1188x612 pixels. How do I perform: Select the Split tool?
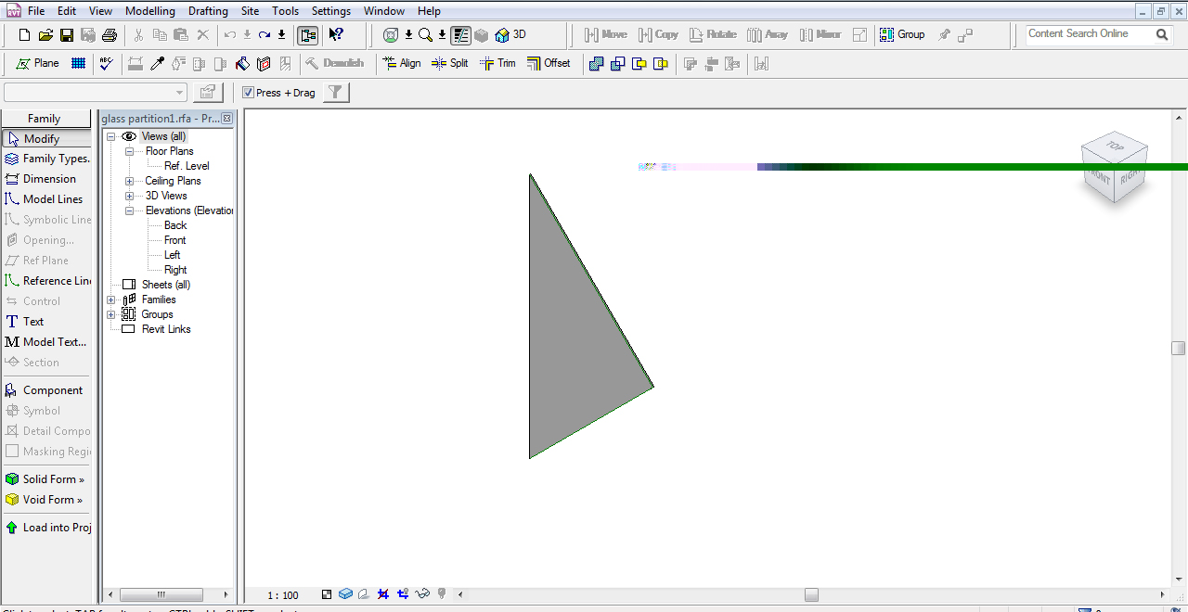(x=449, y=63)
